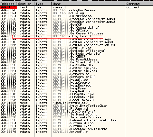Select KERNEL32.WideCharToMultiByte

[80, 129]
